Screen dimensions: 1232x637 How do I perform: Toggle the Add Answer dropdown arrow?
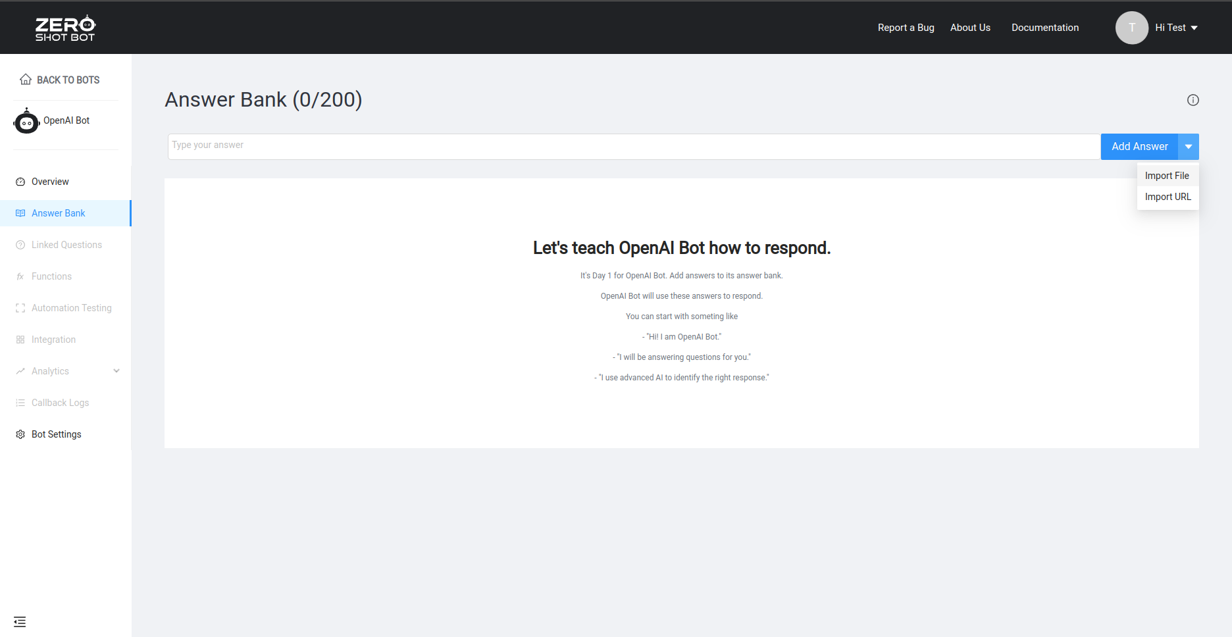click(x=1188, y=147)
